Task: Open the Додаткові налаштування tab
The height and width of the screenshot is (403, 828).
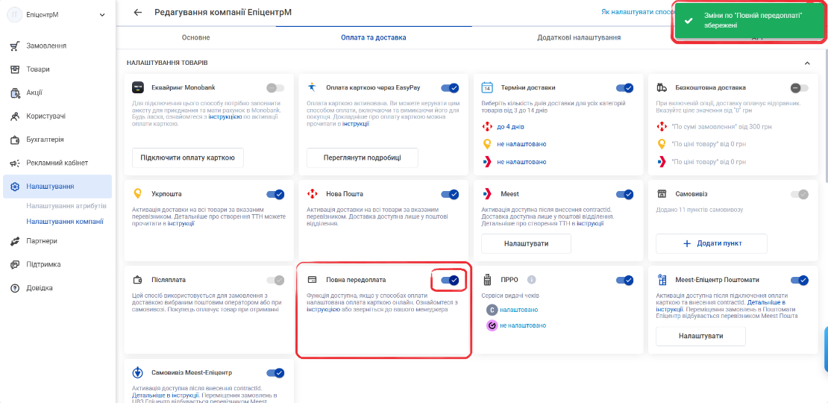Action: click(579, 37)
